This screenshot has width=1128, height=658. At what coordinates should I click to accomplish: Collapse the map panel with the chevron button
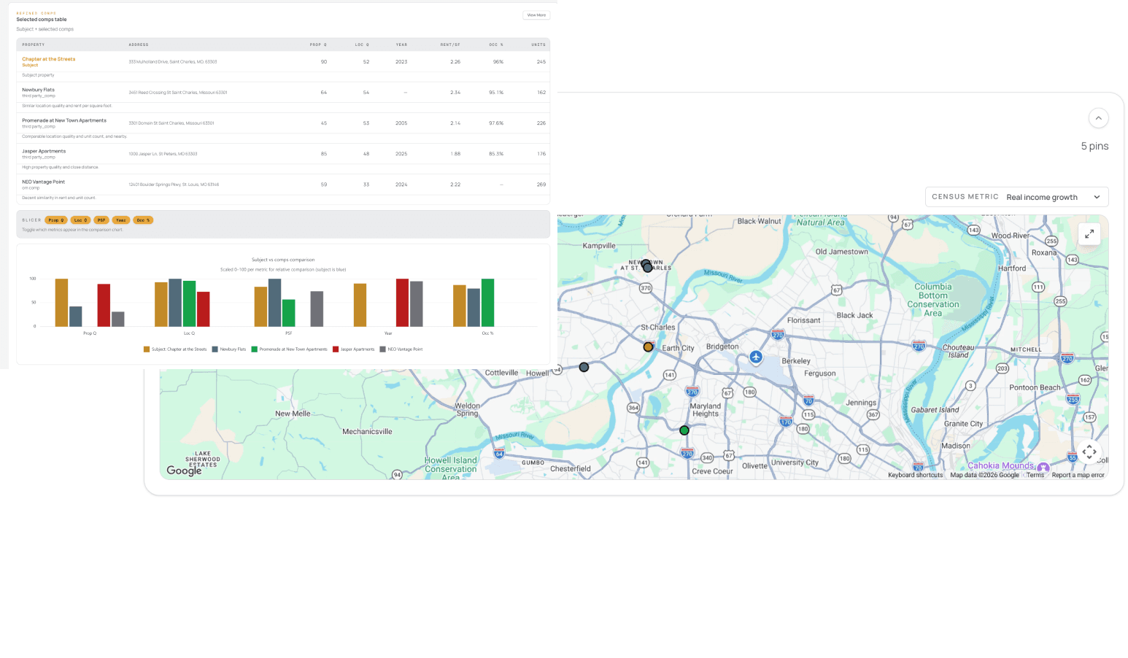click(x=1098, y=118)
